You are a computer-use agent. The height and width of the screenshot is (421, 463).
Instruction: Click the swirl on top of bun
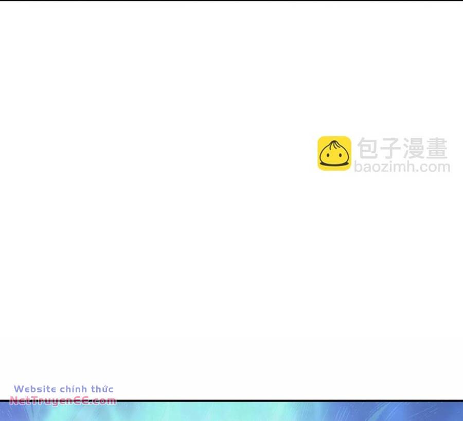click(334, 143)
